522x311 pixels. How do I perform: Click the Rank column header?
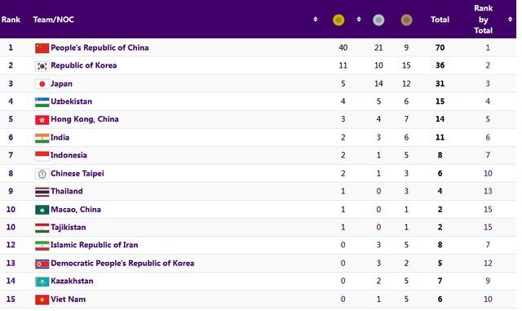(x=11, y=20)
